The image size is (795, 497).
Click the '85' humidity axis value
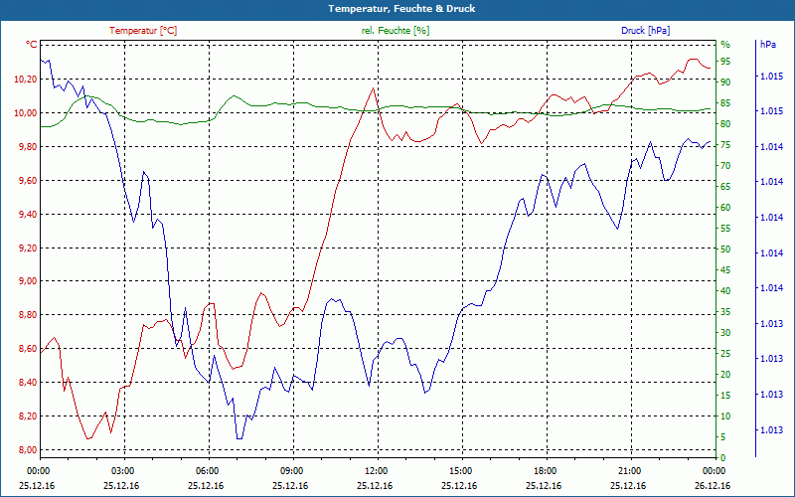pos(725,103)
